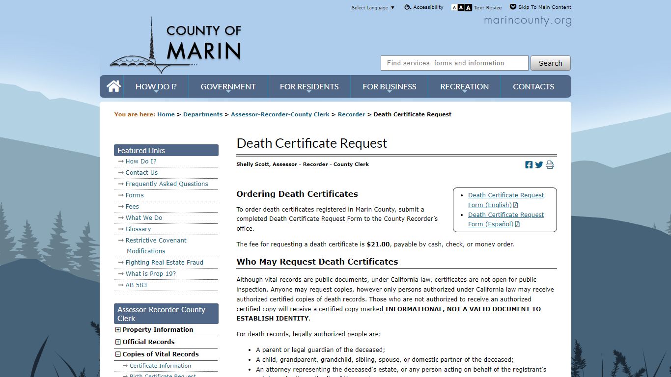Image resolution: width=671 pixels, height=377 pixels.
Task: Open What We Do link
Action: [x=144, y=218]
